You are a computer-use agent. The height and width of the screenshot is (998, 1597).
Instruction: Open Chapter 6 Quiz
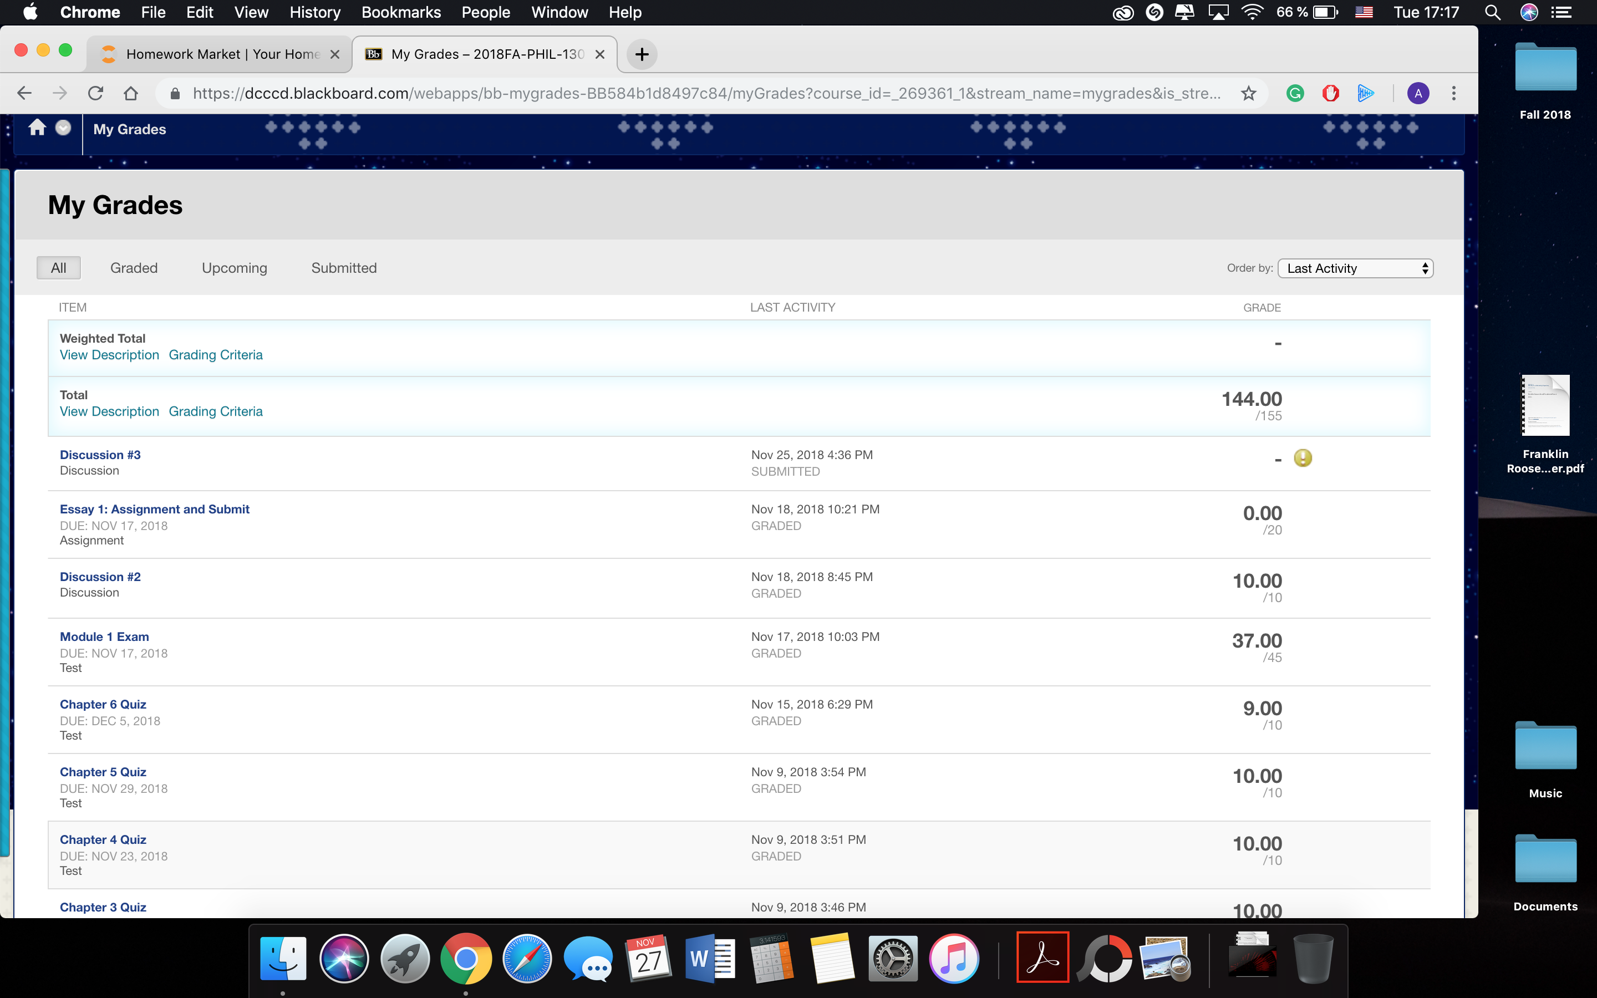(103, 704)
